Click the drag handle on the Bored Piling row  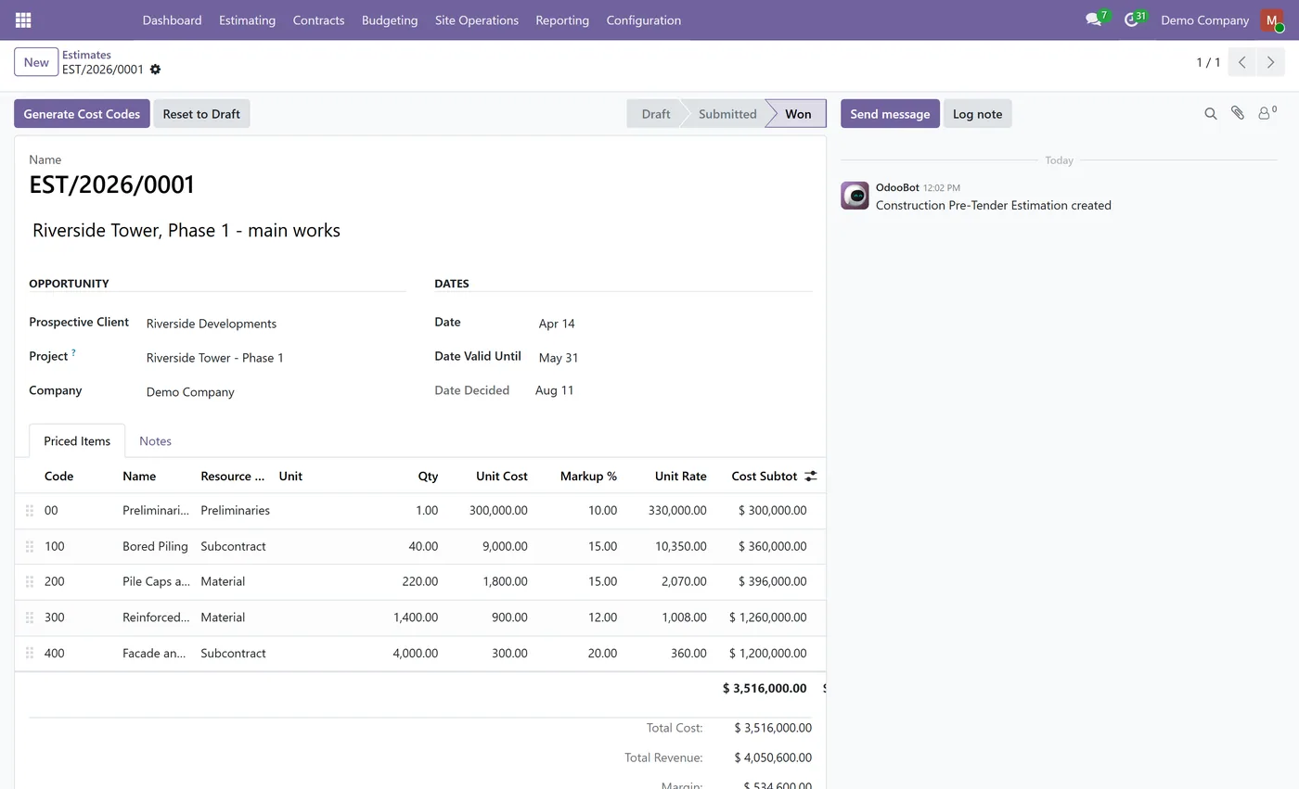[30, 546]
